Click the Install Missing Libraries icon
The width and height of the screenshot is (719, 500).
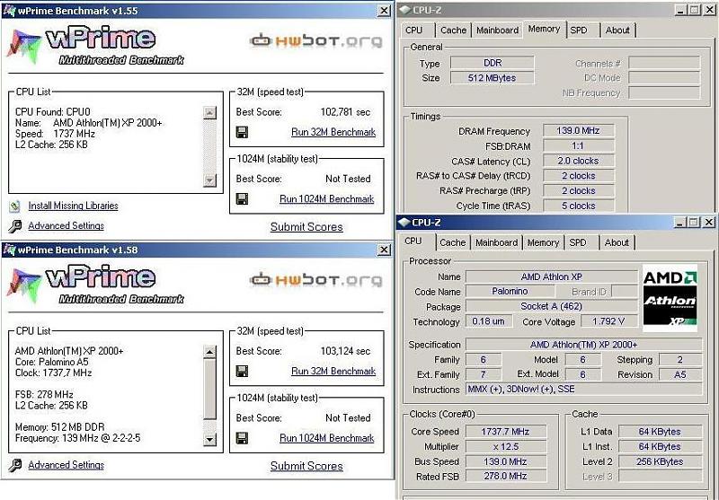[14, 206]
